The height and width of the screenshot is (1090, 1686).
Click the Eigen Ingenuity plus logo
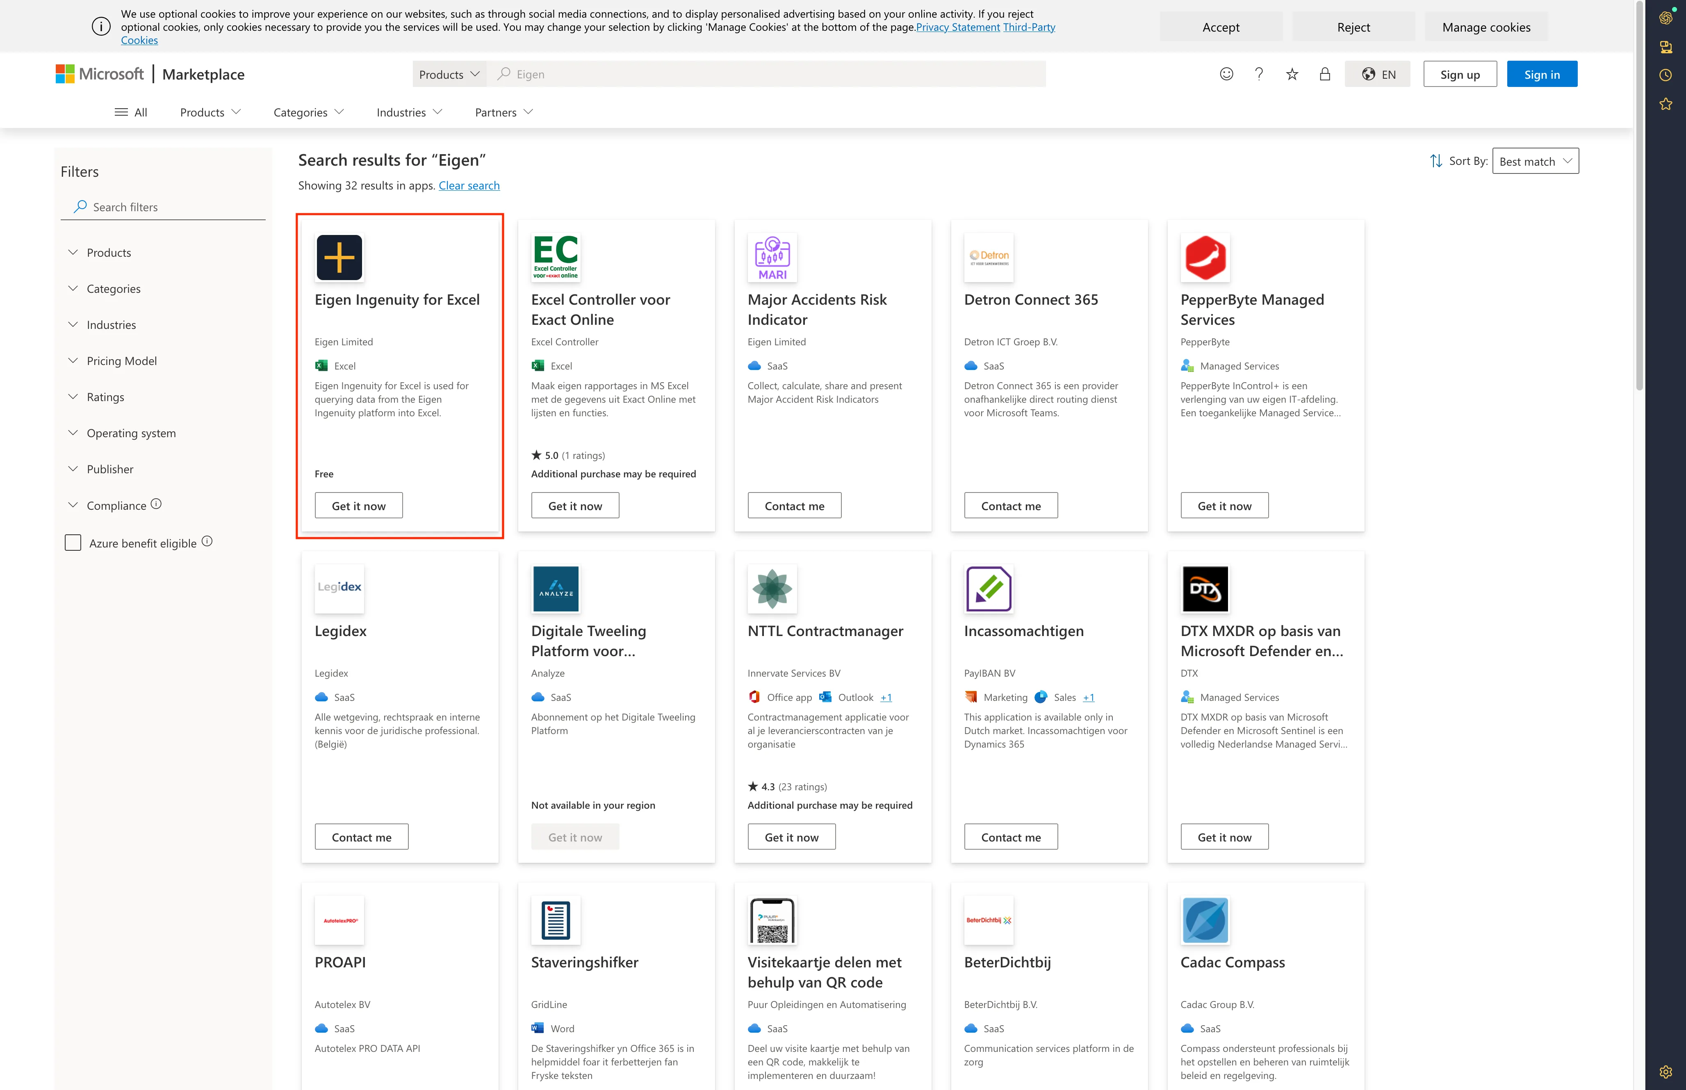click(339, 258)
